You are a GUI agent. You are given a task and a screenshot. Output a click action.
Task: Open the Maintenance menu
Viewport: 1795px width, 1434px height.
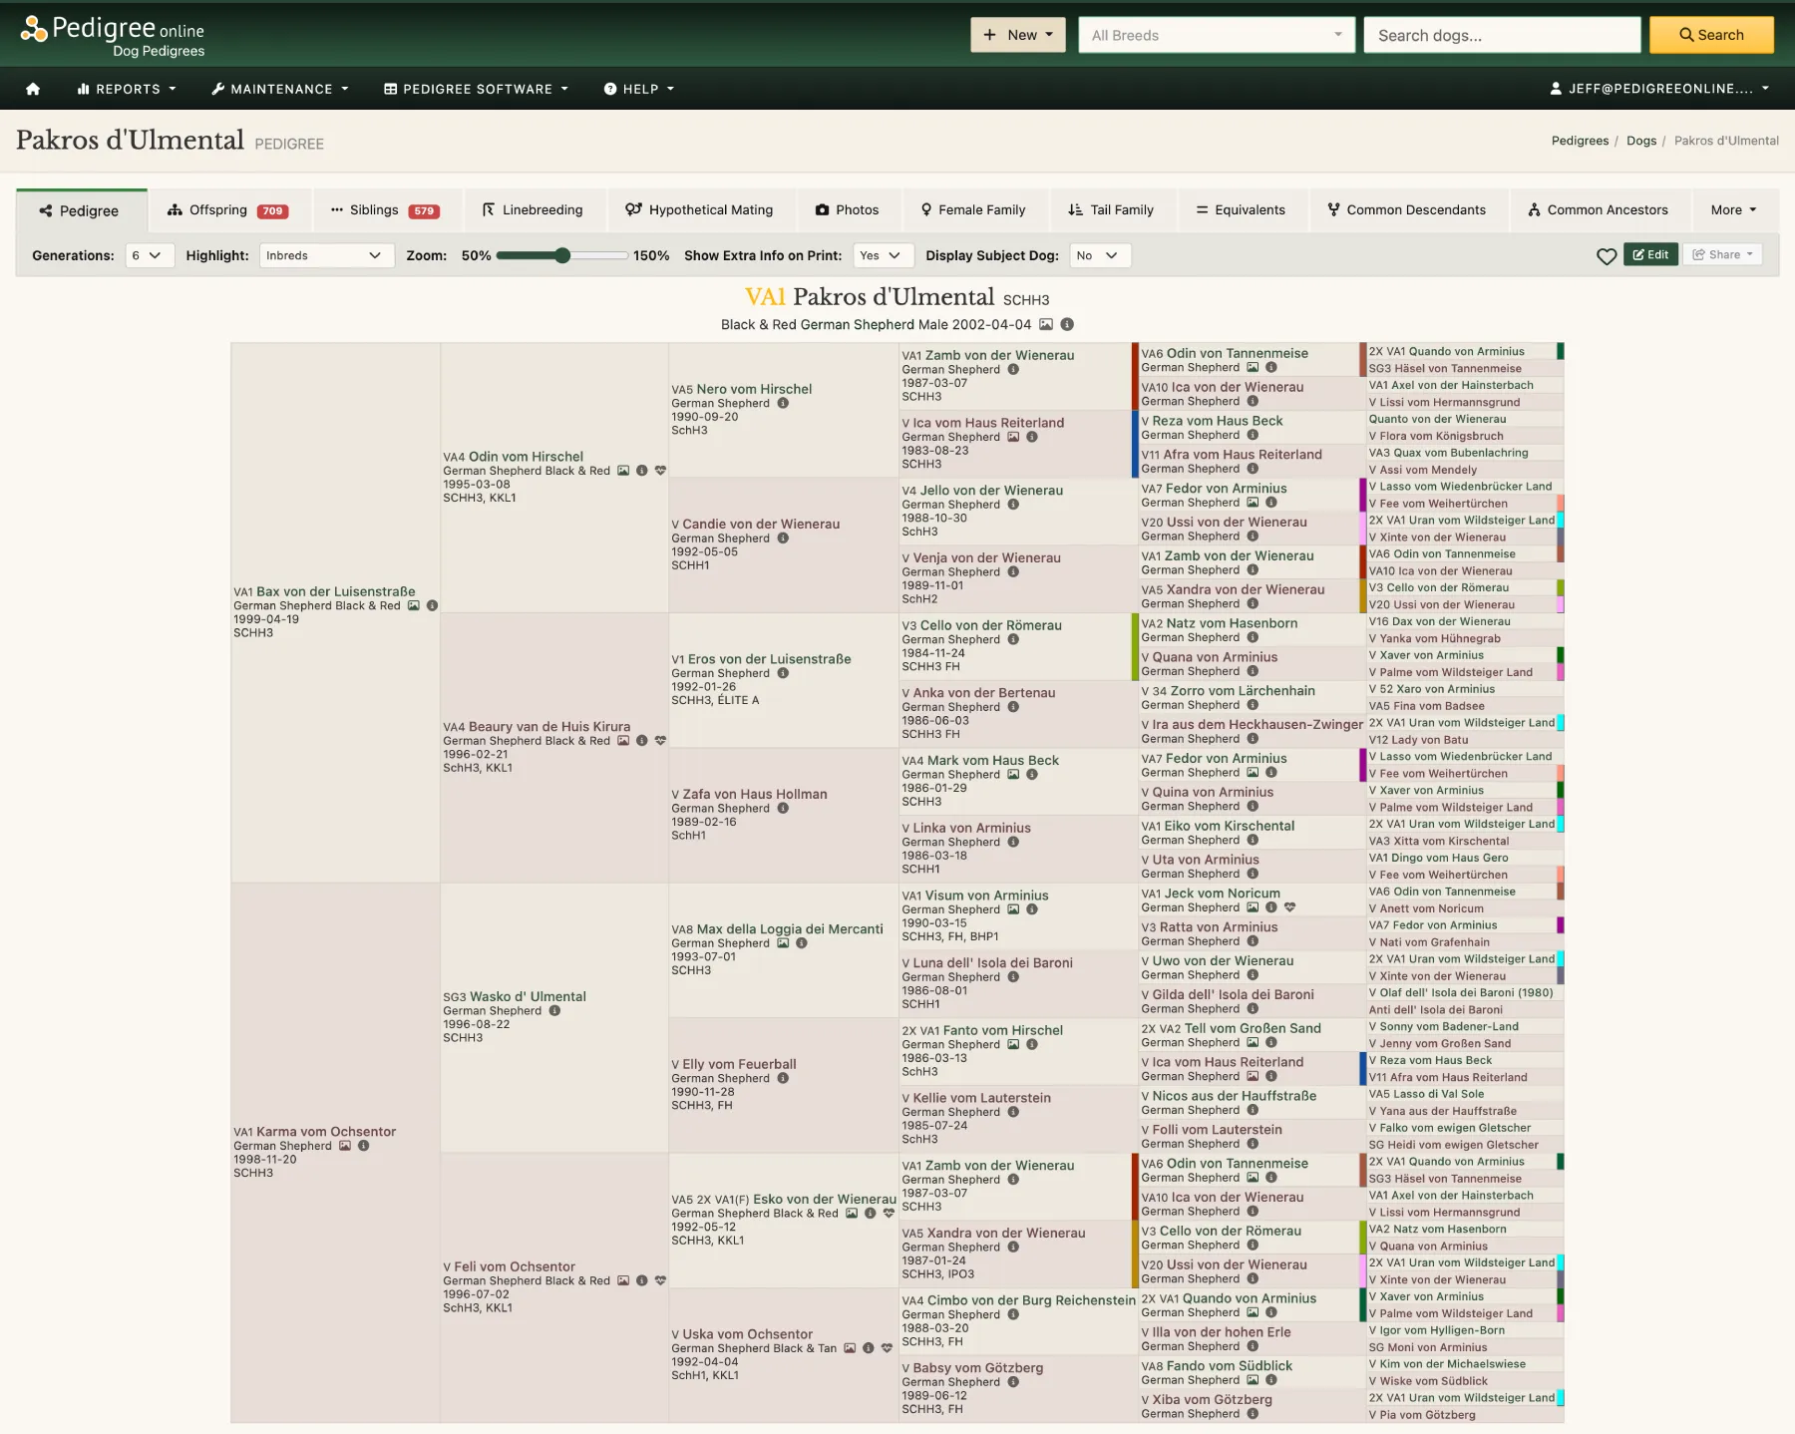pyautogui.click(x=280, y=89)
